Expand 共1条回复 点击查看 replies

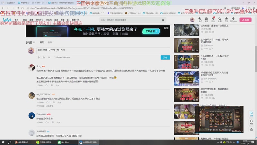[x=45, y=106]
